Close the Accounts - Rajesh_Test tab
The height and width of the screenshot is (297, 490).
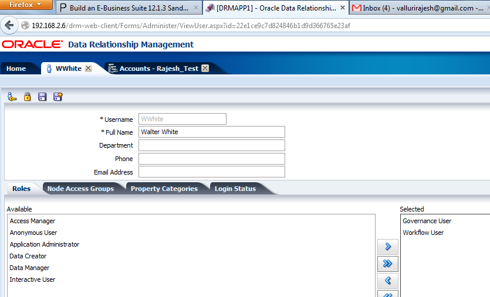pyautogui.click(x=205, y=69)
